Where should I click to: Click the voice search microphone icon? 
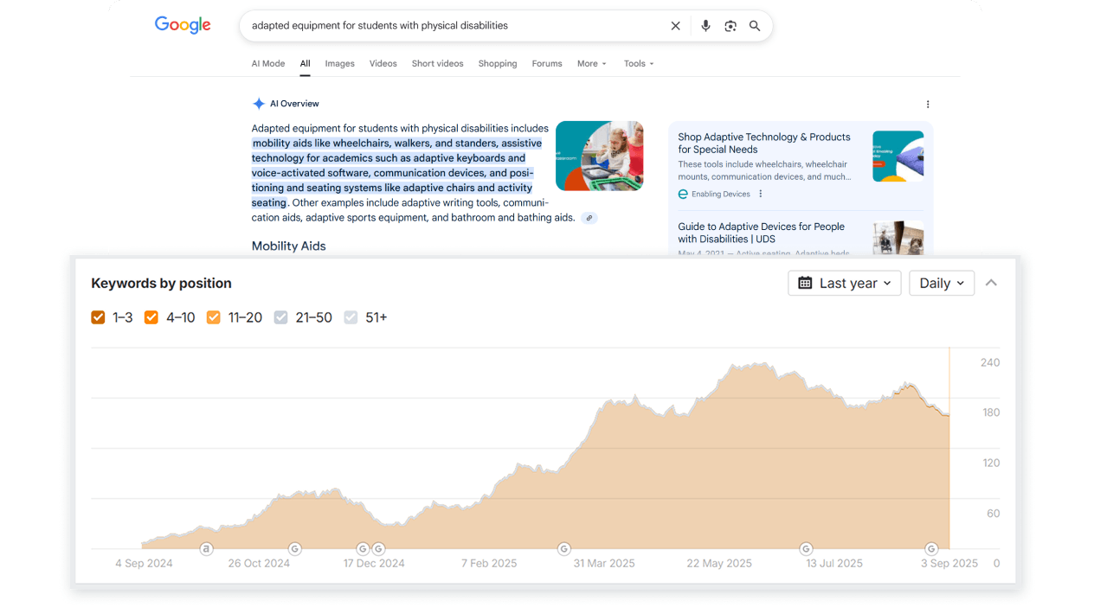point(705,26)
